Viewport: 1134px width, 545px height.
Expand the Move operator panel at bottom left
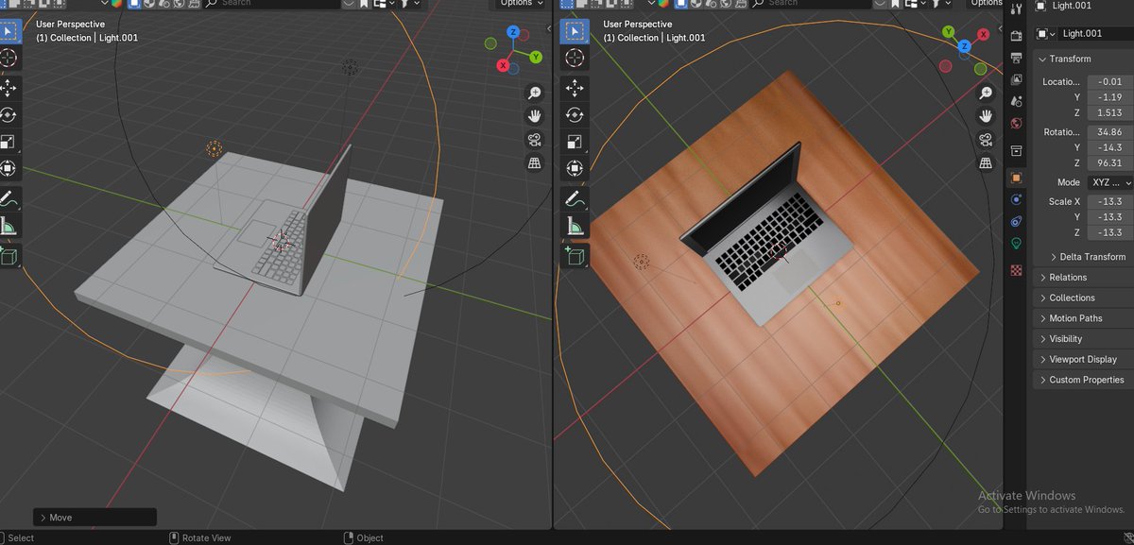coord(57,517)
